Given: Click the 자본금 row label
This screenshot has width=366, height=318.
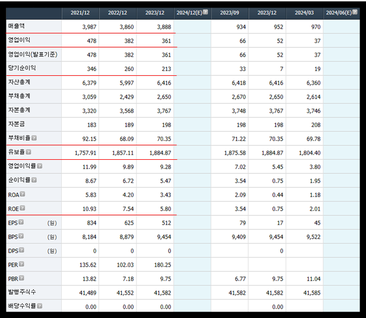Looking at the screenshot, I should pyautogui.click(x=16, y=124).
